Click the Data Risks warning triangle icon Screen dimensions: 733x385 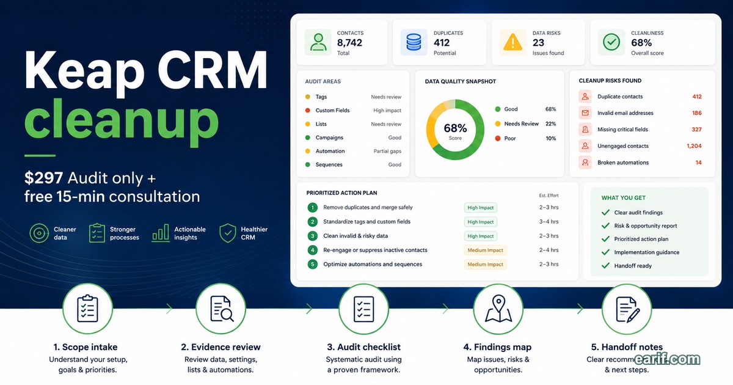pos(512,42)
